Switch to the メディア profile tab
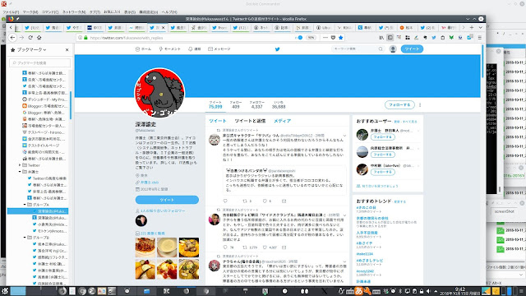Image resolution: width=526 pixels, height=296 pixels. pyautogui.click(x=282, y=121)
